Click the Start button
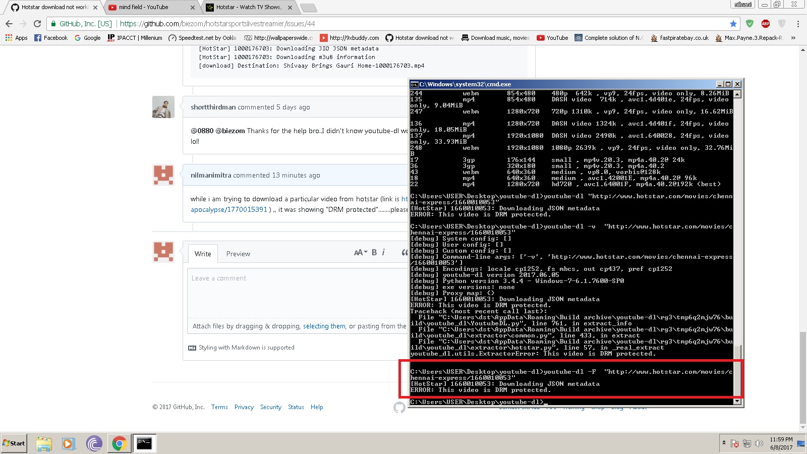This screenshot has height=454, width=807. [x=14, y=443]
